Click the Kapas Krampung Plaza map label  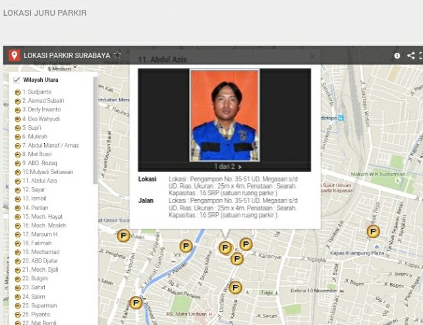(x=356, y=253)
